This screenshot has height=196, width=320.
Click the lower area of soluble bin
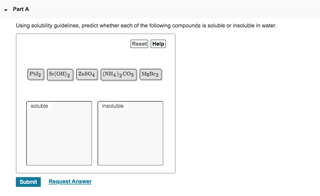point(59,151)
